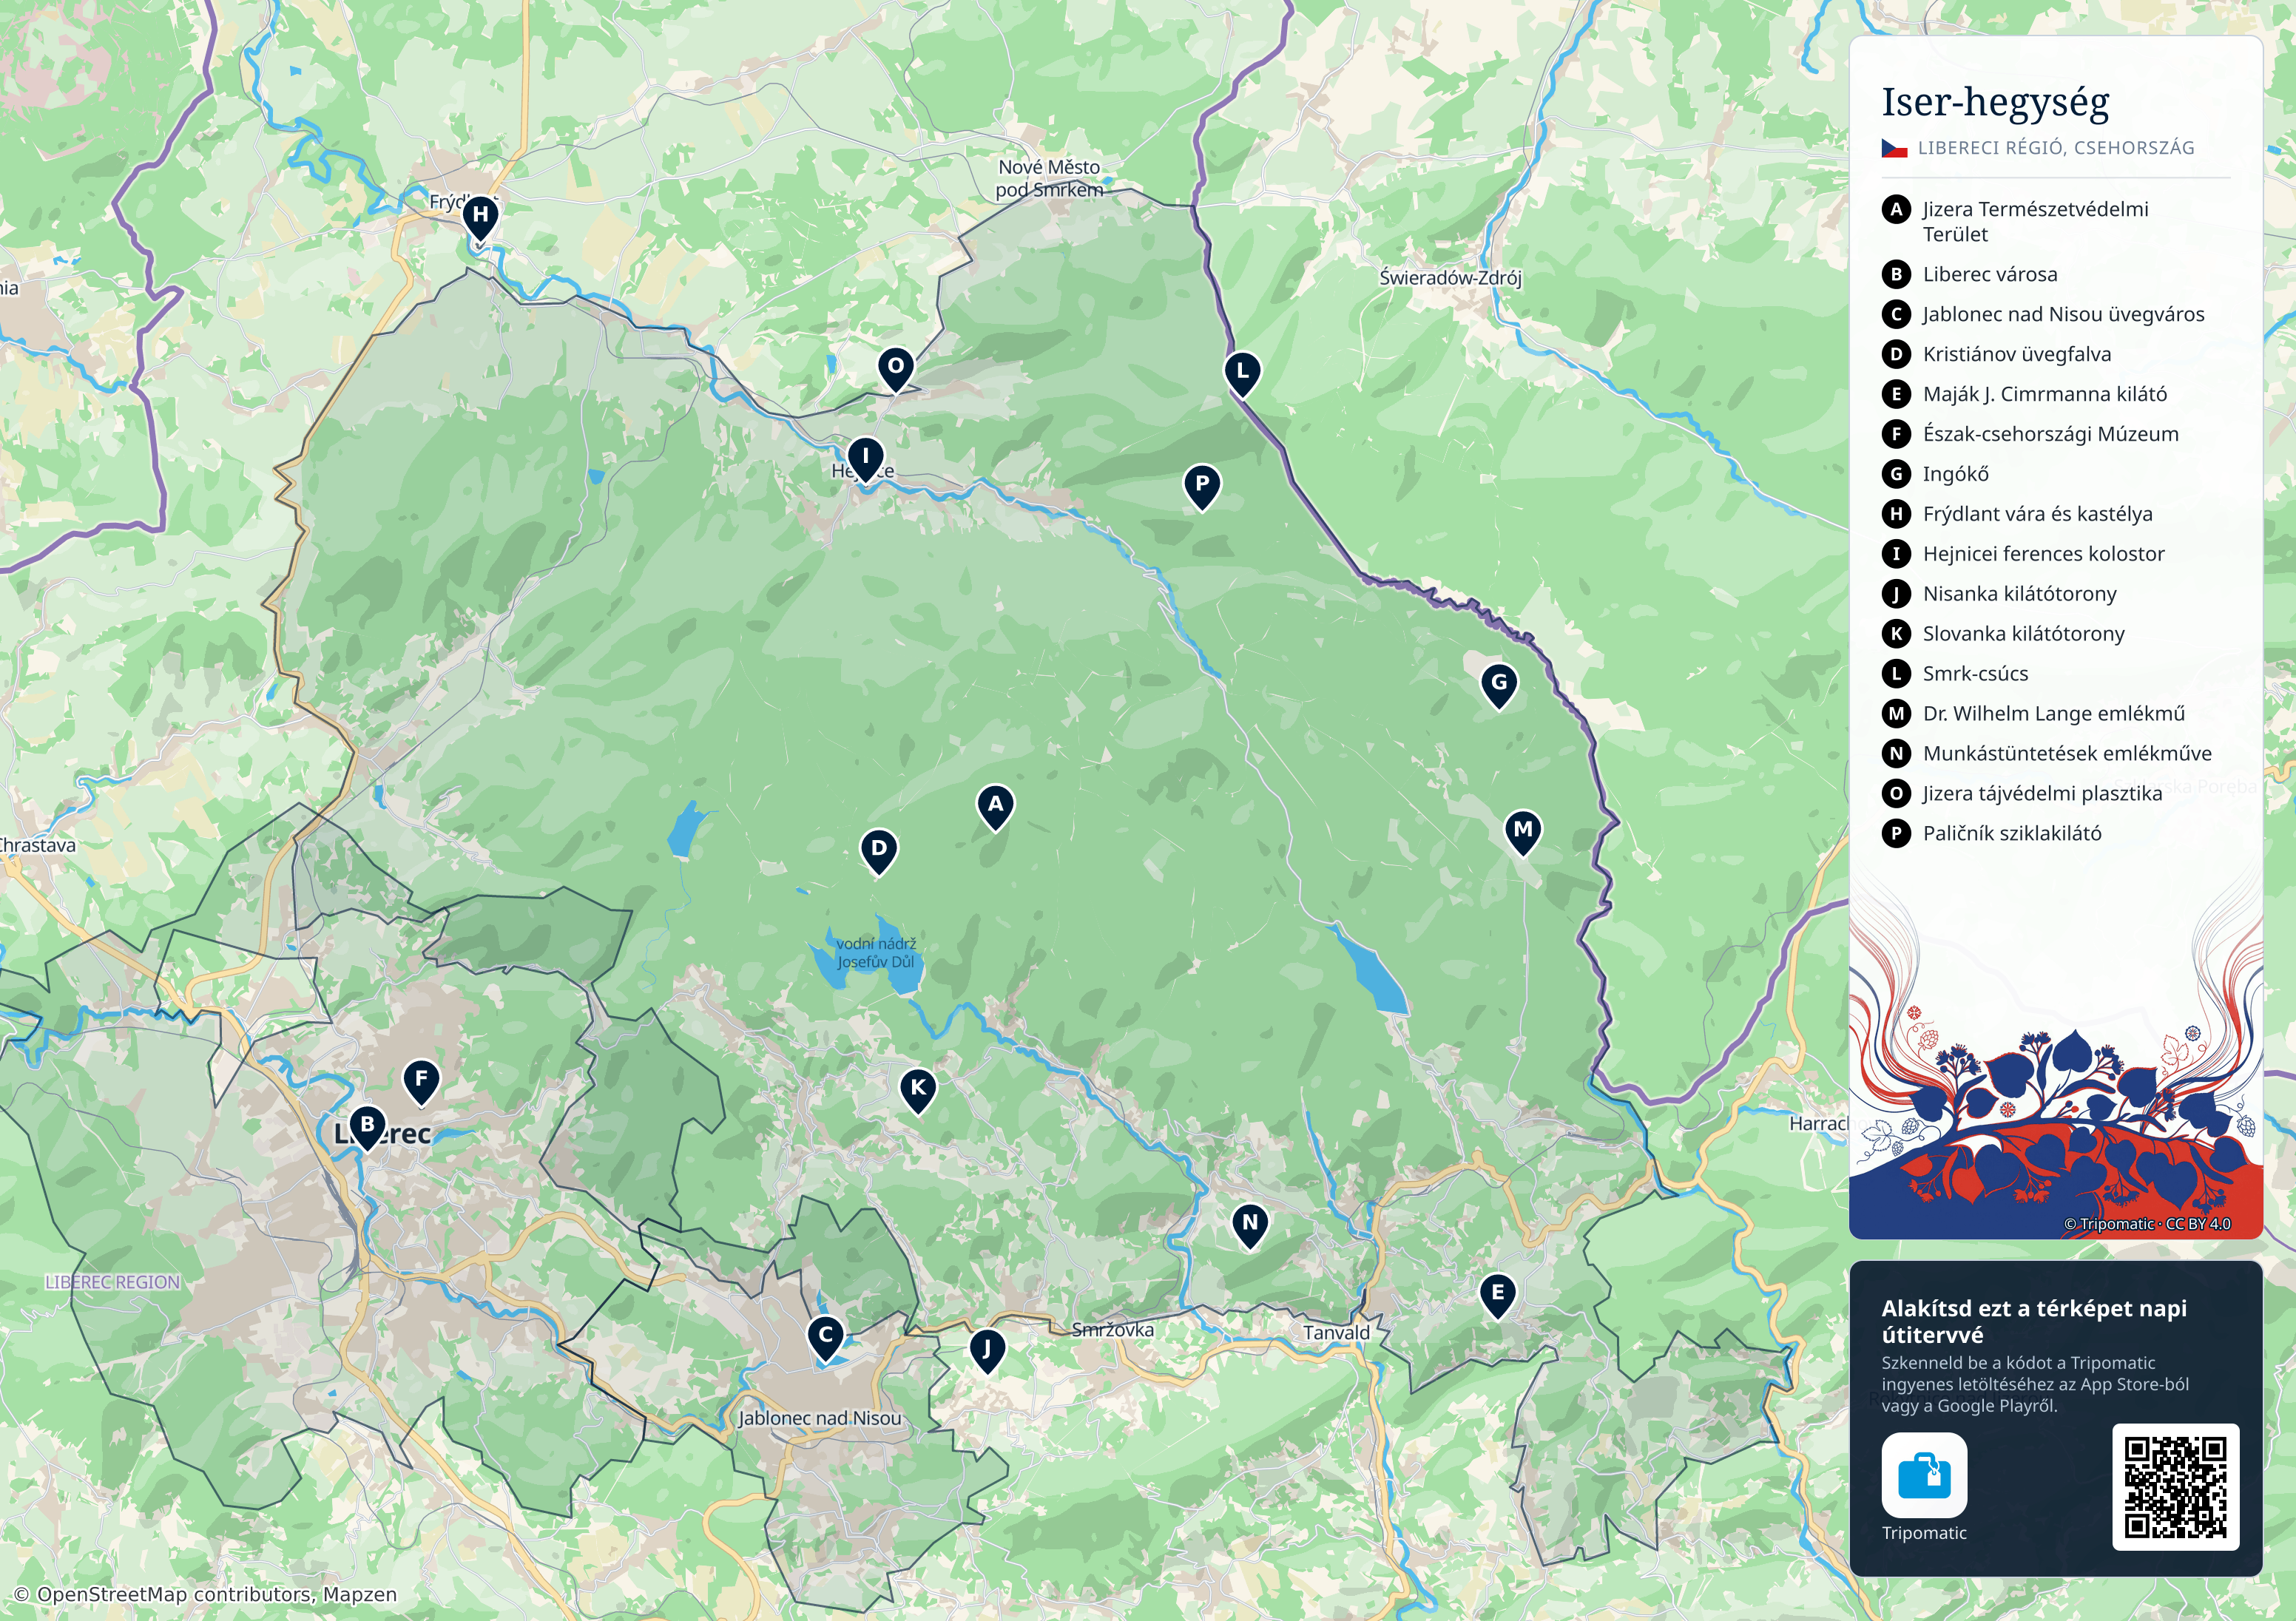The width and height of the screenshot is (2296, 1621).
Task: Select legend entry Nisanka kilátótorony
Action: 2019,594
